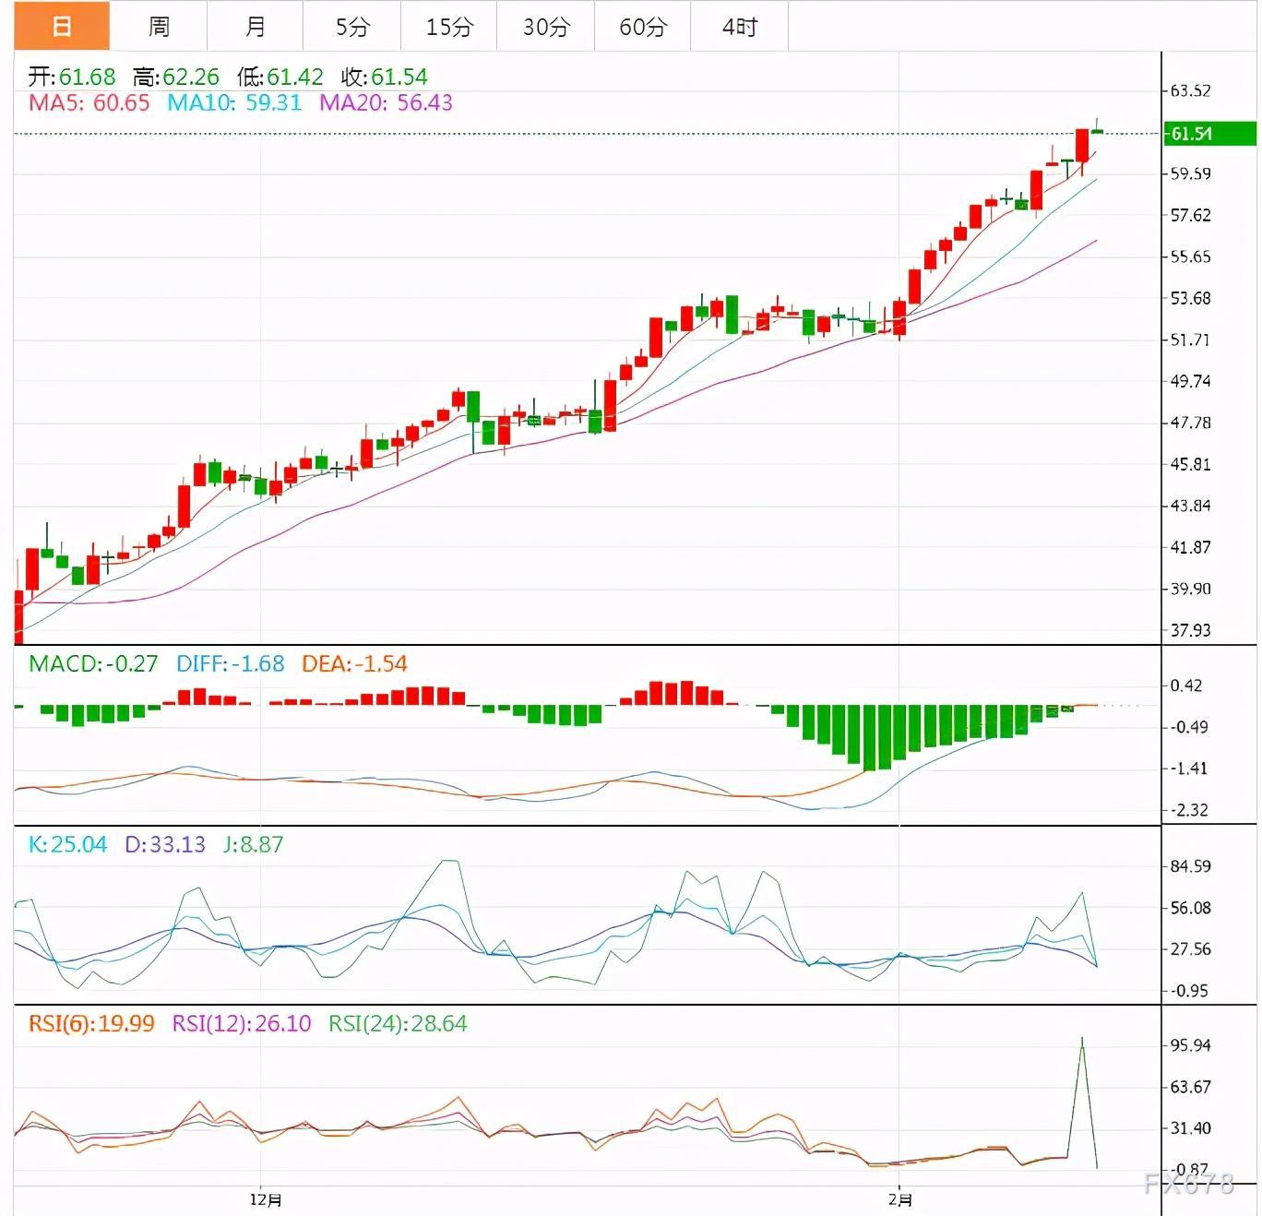Click the 41.87 price axis label
Screen dimensions: 1262x1216
[1191, 547]
